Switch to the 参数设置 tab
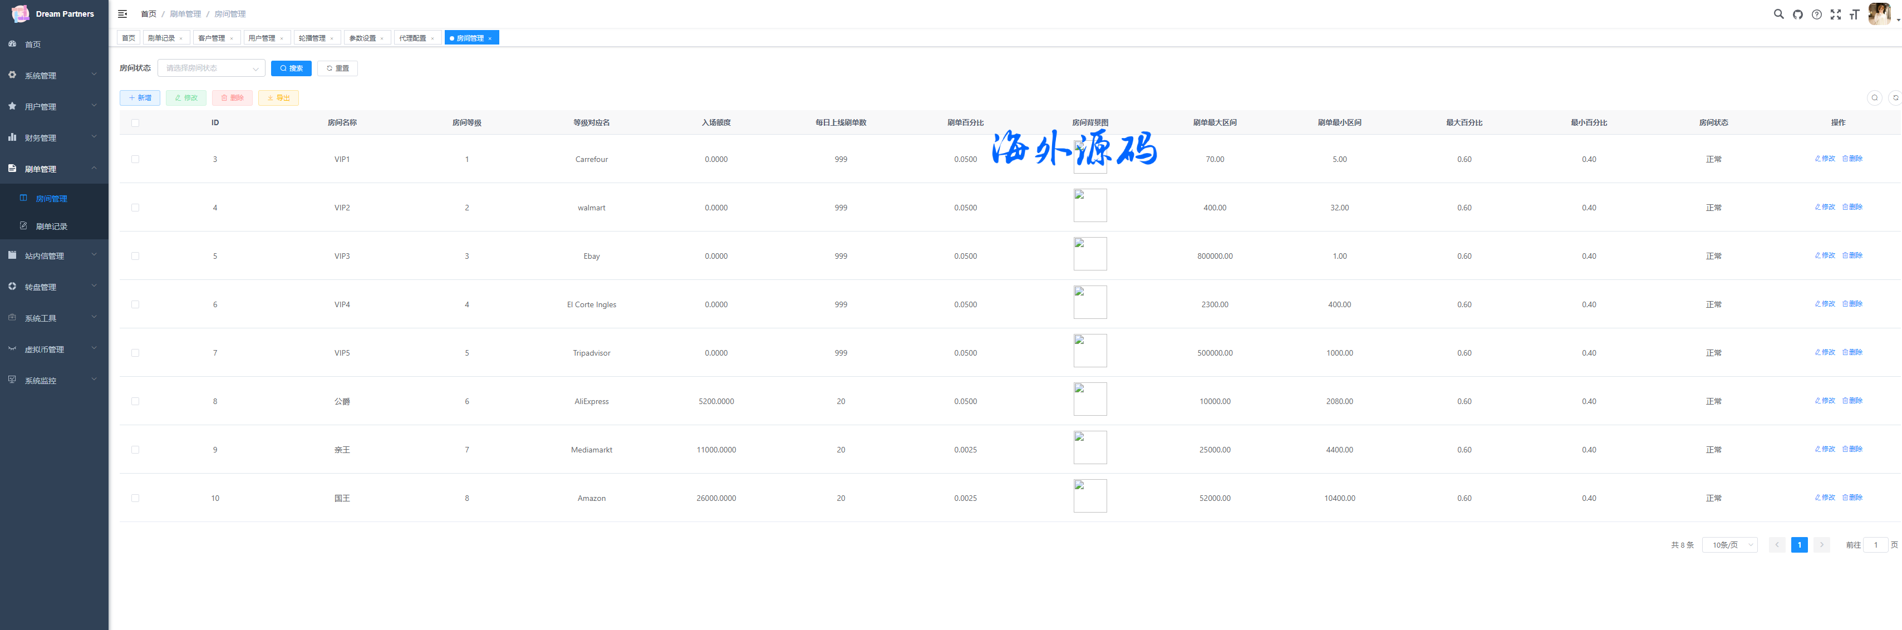1902x630 pixels. click(362, 38)
